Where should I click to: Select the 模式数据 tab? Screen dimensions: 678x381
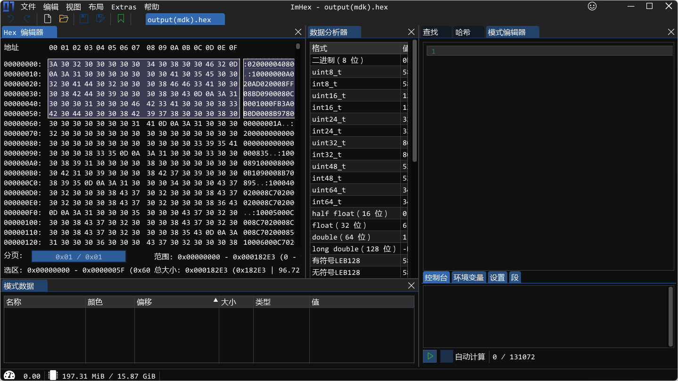click(x=25, y=286)
